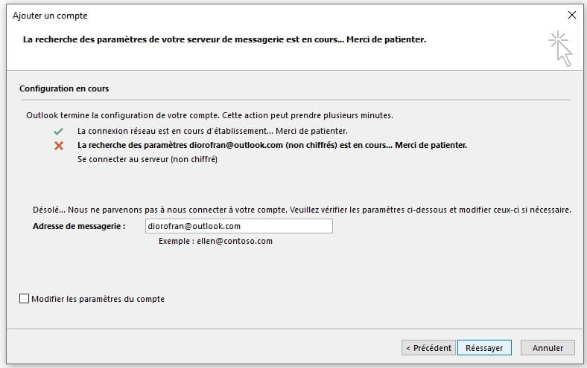The width and height of the screenshot is (587, 368).
Task: Click the connexion réseau status line text
Action: [x=212, y=131]
